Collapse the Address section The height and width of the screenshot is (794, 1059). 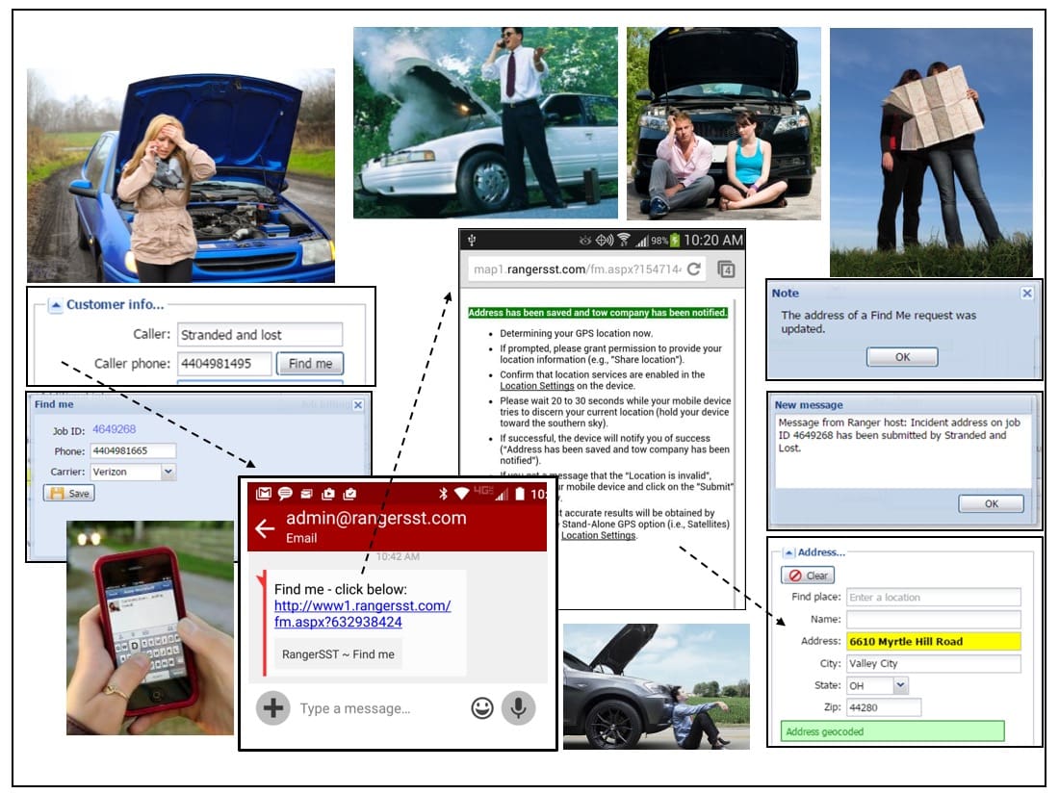point(788,552)
